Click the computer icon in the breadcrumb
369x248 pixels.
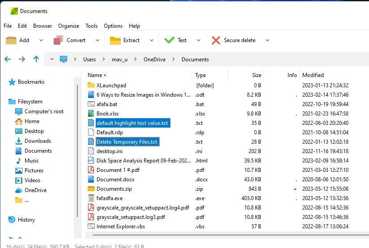pyautogui.click(x=64, y=59)
